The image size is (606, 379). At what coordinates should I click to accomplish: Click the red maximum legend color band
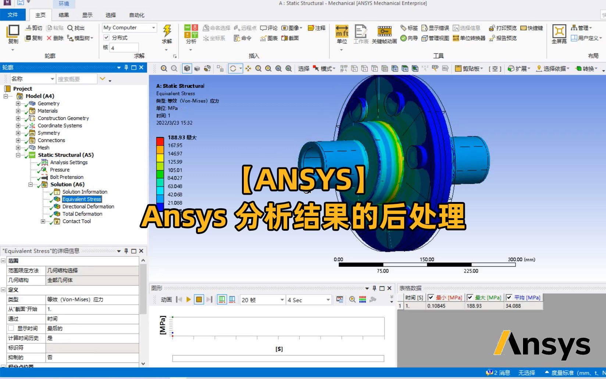point(160,141)
